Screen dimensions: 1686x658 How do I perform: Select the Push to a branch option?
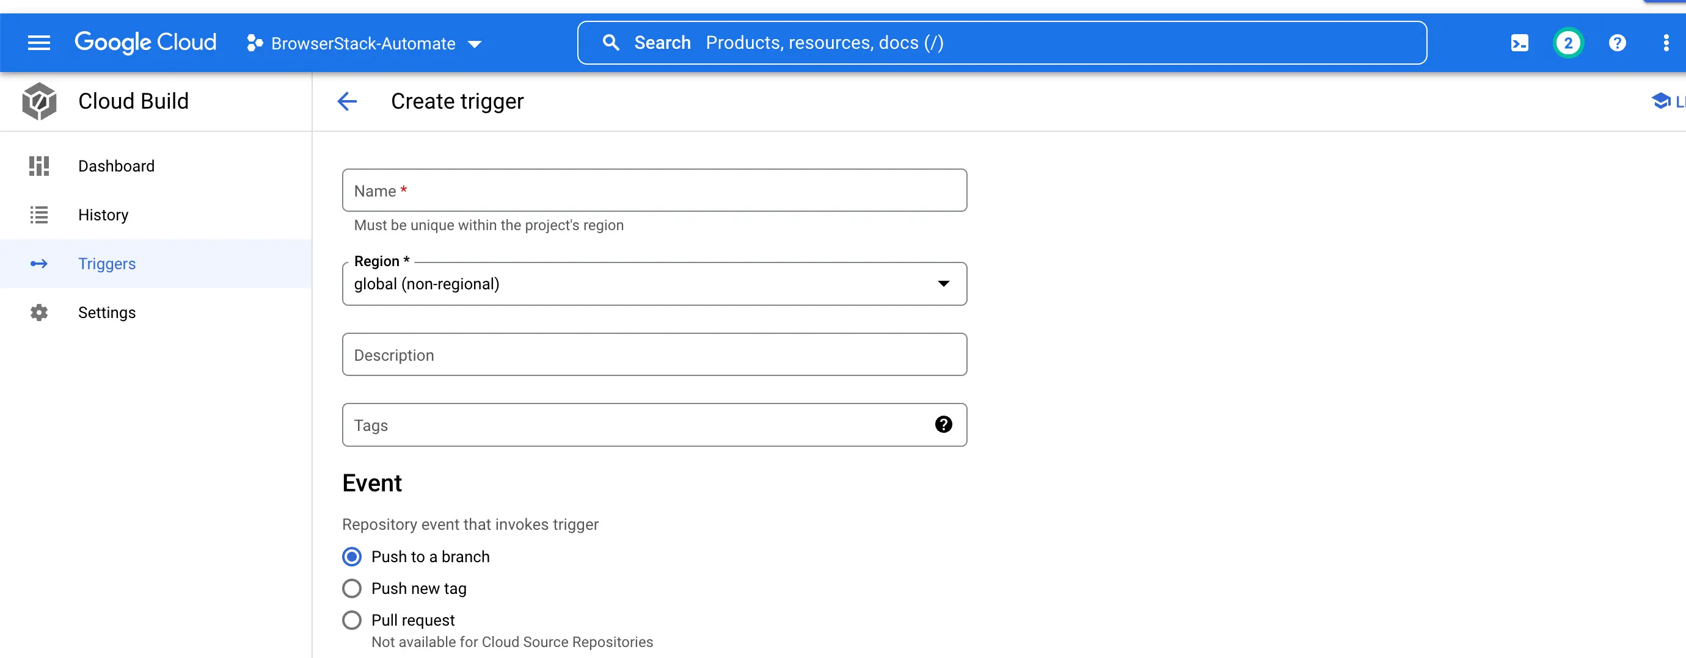point(352,557)
